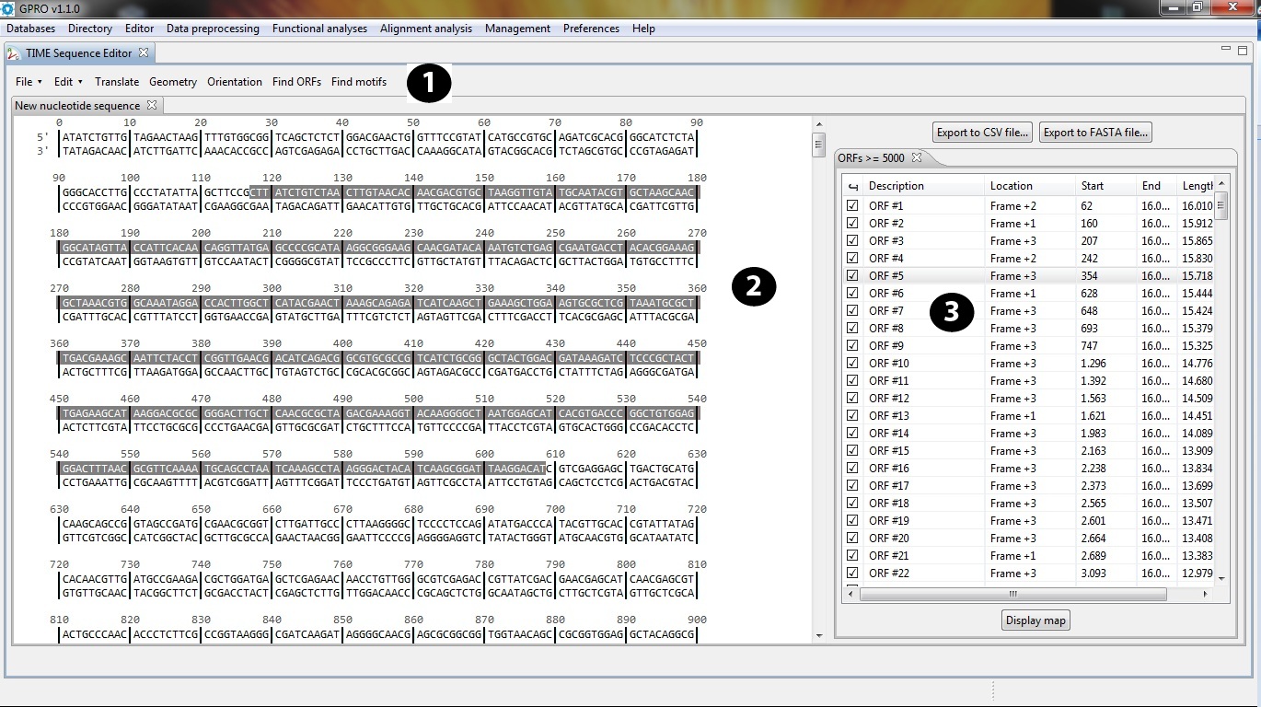Image resolution: width=1261 pixels, height=707 pixels.
Task: Uncheck the ORF #1 checkbox
Action: click(852, 206)
